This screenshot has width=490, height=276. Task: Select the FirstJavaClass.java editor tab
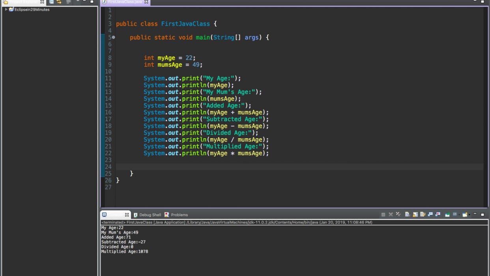pyautogui.click(x=125, y=2)
